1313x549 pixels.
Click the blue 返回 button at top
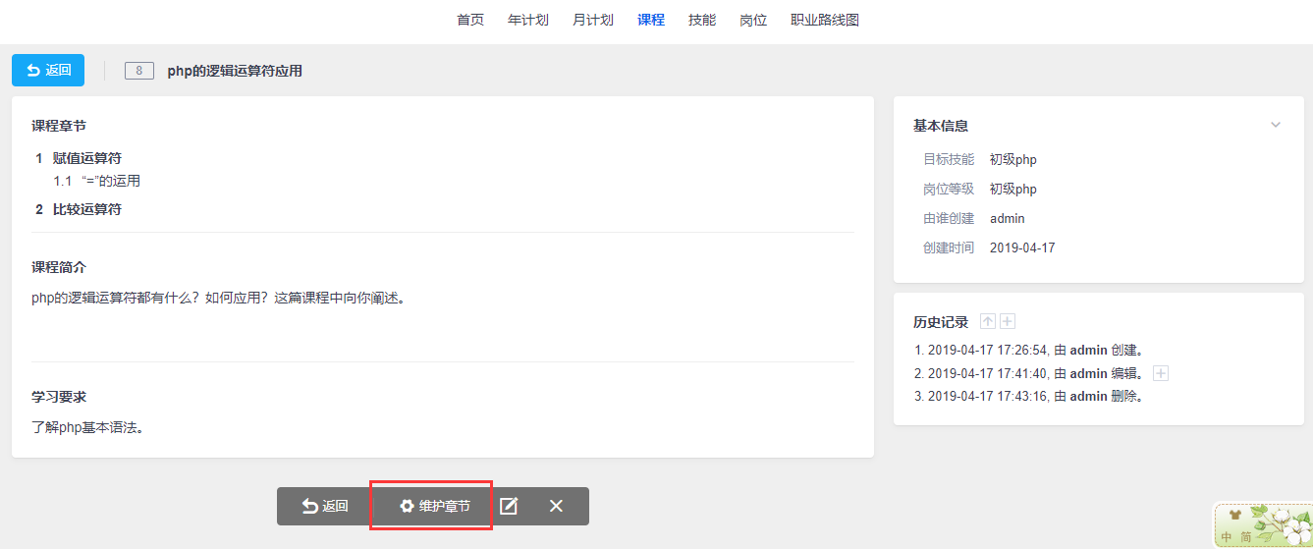click(48, 70)
